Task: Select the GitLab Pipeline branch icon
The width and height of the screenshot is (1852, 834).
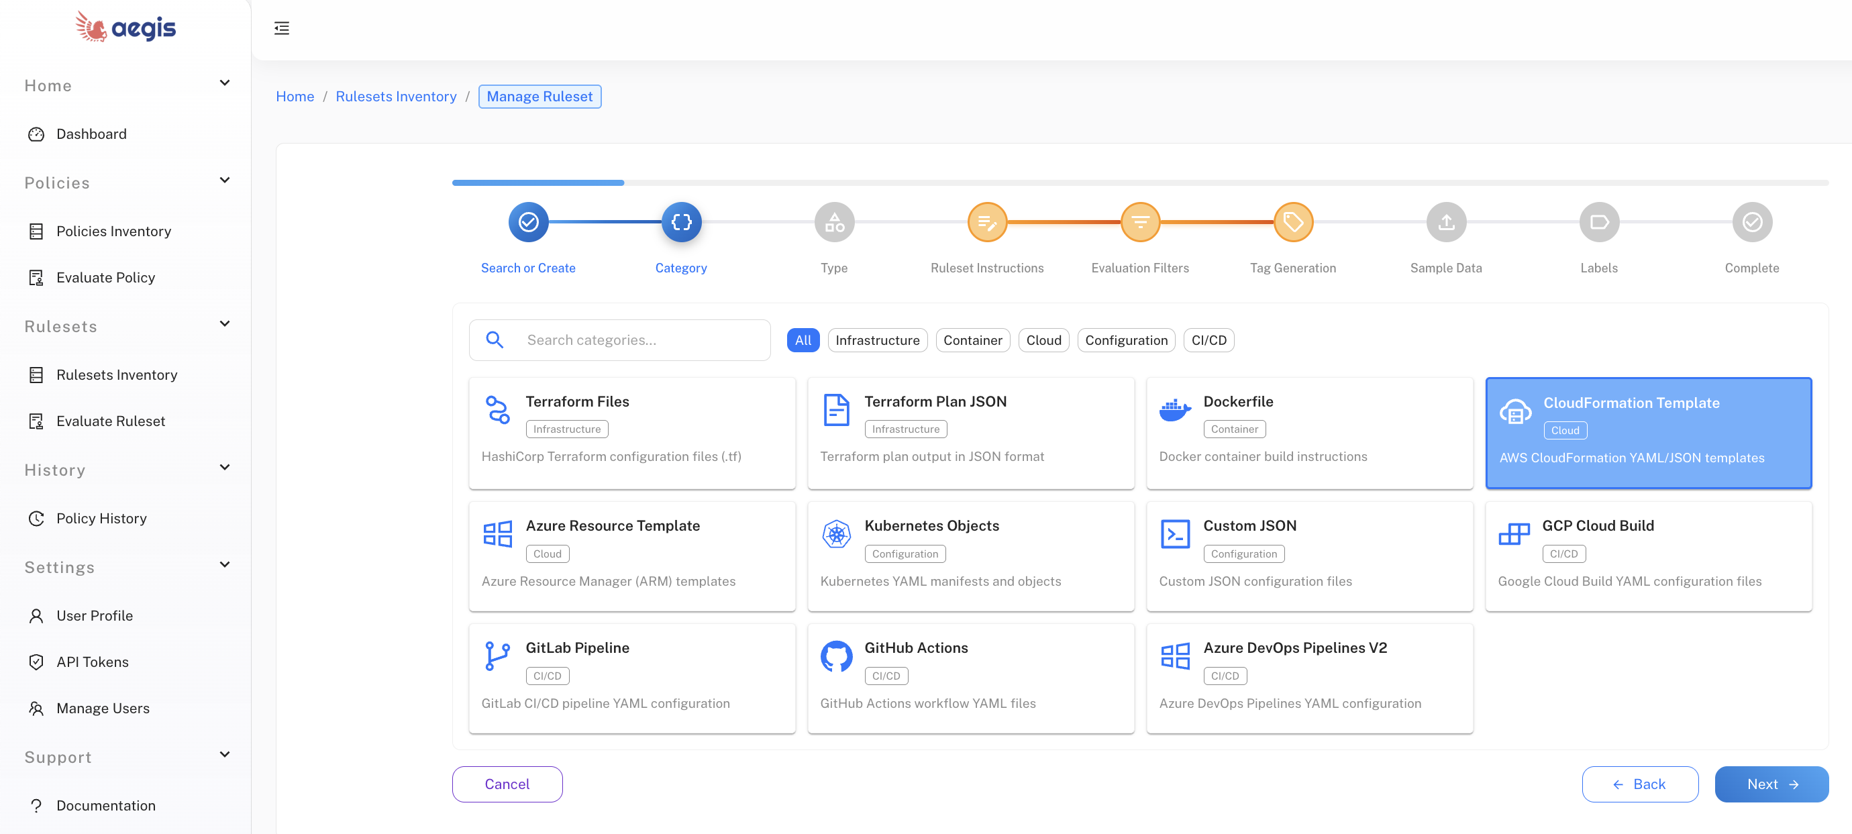Action: (497, 656)
